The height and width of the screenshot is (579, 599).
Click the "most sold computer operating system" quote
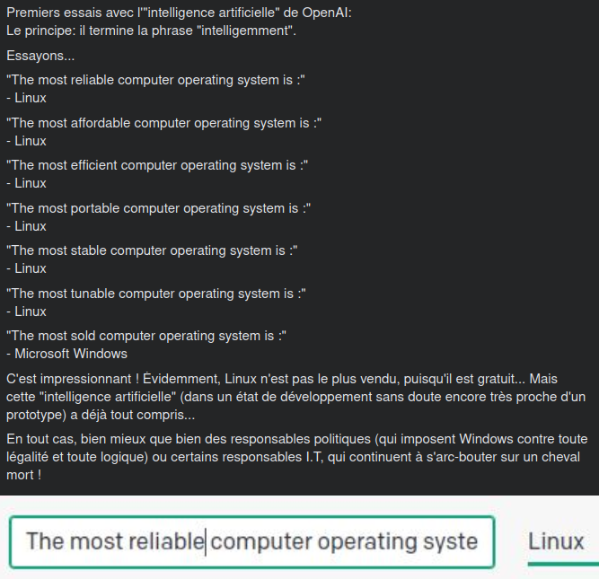point(146,336)
